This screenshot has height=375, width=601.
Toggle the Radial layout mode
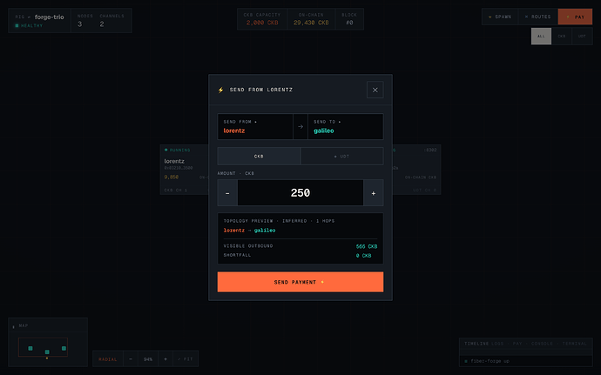coord(108,359)
